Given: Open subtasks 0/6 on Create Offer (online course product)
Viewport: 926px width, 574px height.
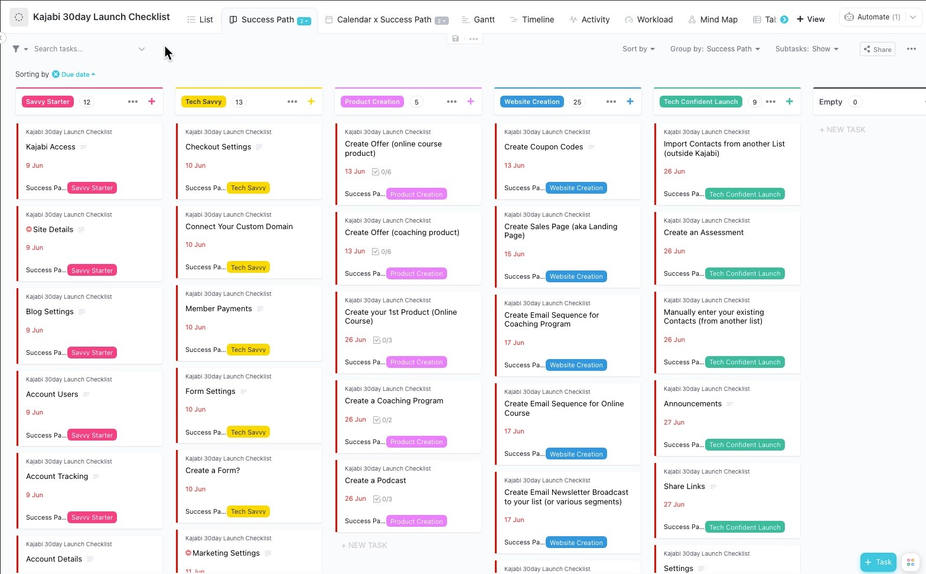Looking at the screenshot, I should tap(382, 172).
